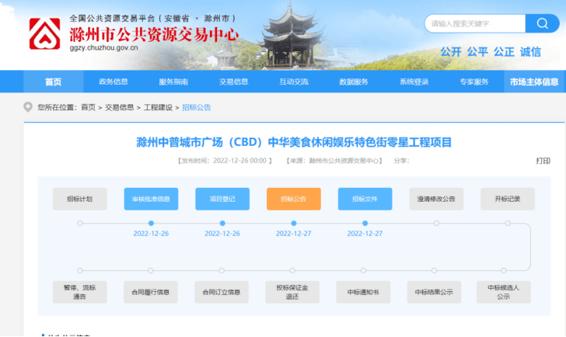
Task: Click timeline dot under 项目登记
Action: tap(222, 223)
